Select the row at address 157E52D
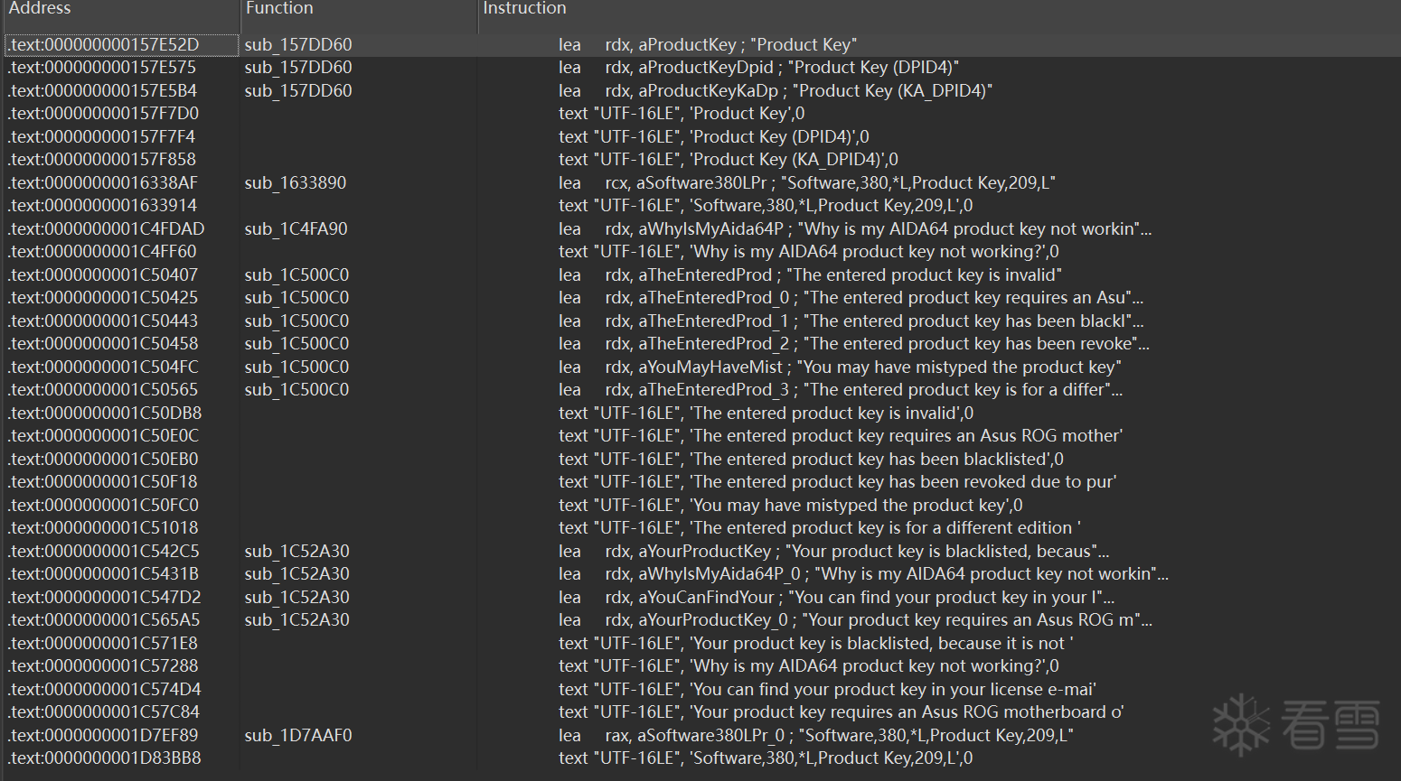1401x781 pixels. (x=104, y=44)
